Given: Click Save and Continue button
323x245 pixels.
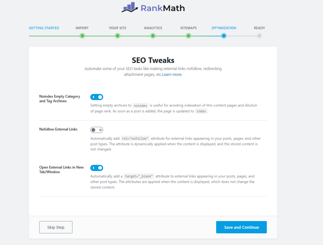Looking at the screenshot, I should 241,227.
